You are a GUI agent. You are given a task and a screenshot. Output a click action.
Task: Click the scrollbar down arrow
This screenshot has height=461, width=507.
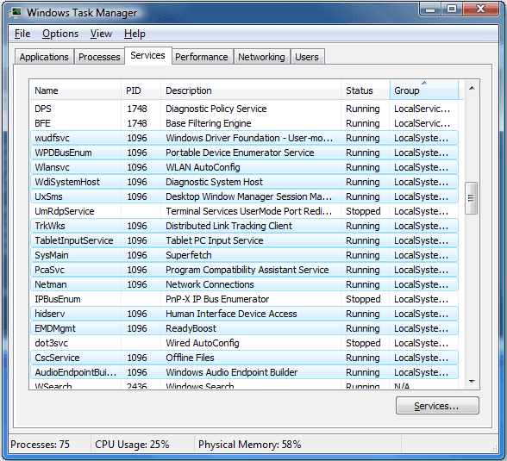tap(472, 382)
